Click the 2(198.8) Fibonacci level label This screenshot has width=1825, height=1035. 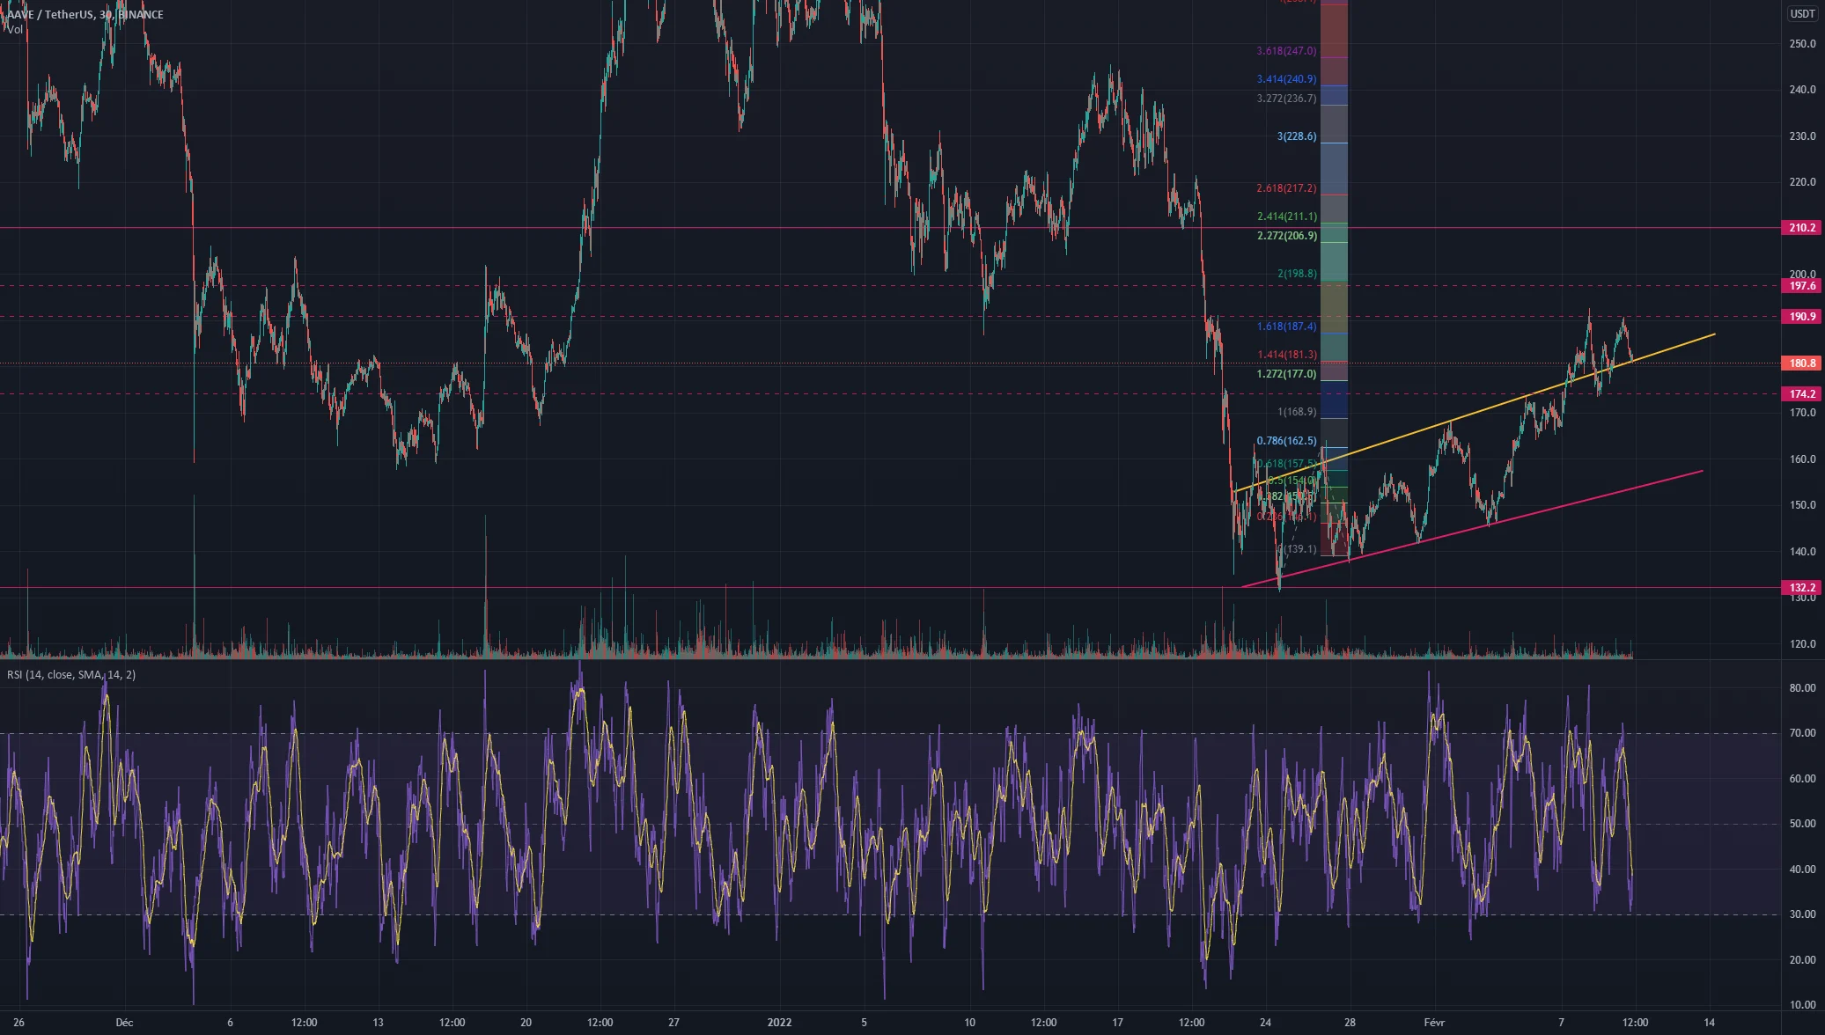click(1297, 274)
